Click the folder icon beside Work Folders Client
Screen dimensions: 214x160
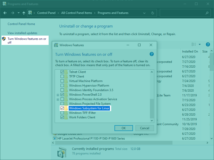66,117
